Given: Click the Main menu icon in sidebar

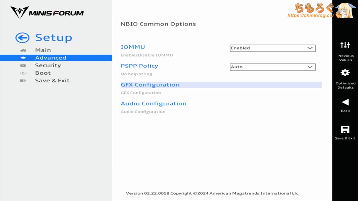Looking at the screenshot, I should pos(23,50).
